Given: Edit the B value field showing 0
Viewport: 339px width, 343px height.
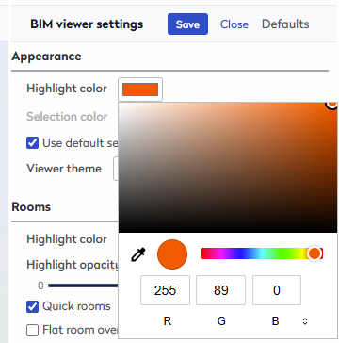Looking at the screenshot, I should point(277,290).
